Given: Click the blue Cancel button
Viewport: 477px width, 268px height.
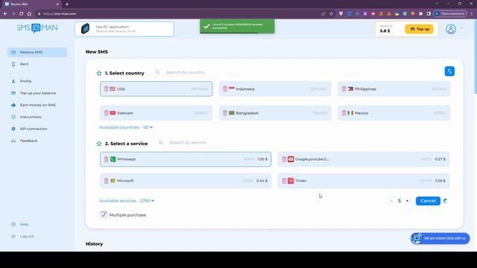Looking at the screenshot, I should point(428,201).
